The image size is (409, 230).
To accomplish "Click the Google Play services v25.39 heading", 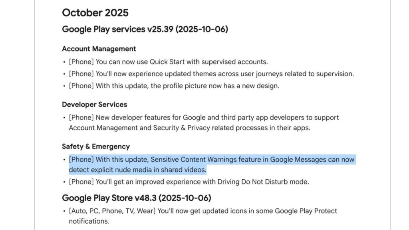I will (x=145, y=29).
